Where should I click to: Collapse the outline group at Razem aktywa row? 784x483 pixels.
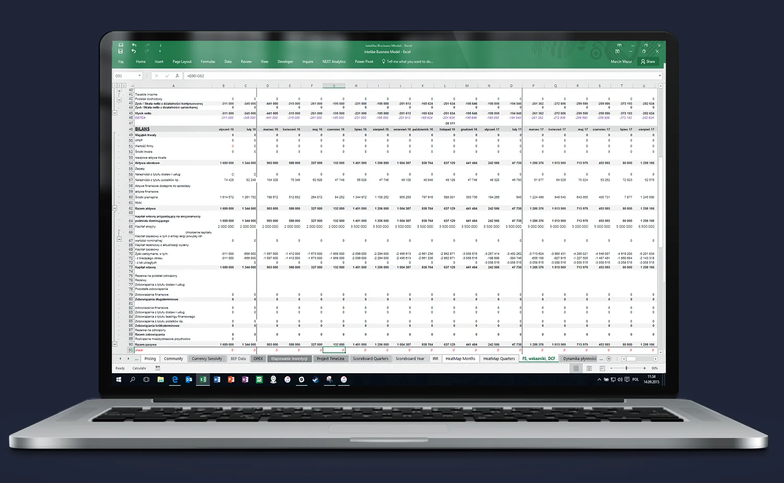pos(115,208)
